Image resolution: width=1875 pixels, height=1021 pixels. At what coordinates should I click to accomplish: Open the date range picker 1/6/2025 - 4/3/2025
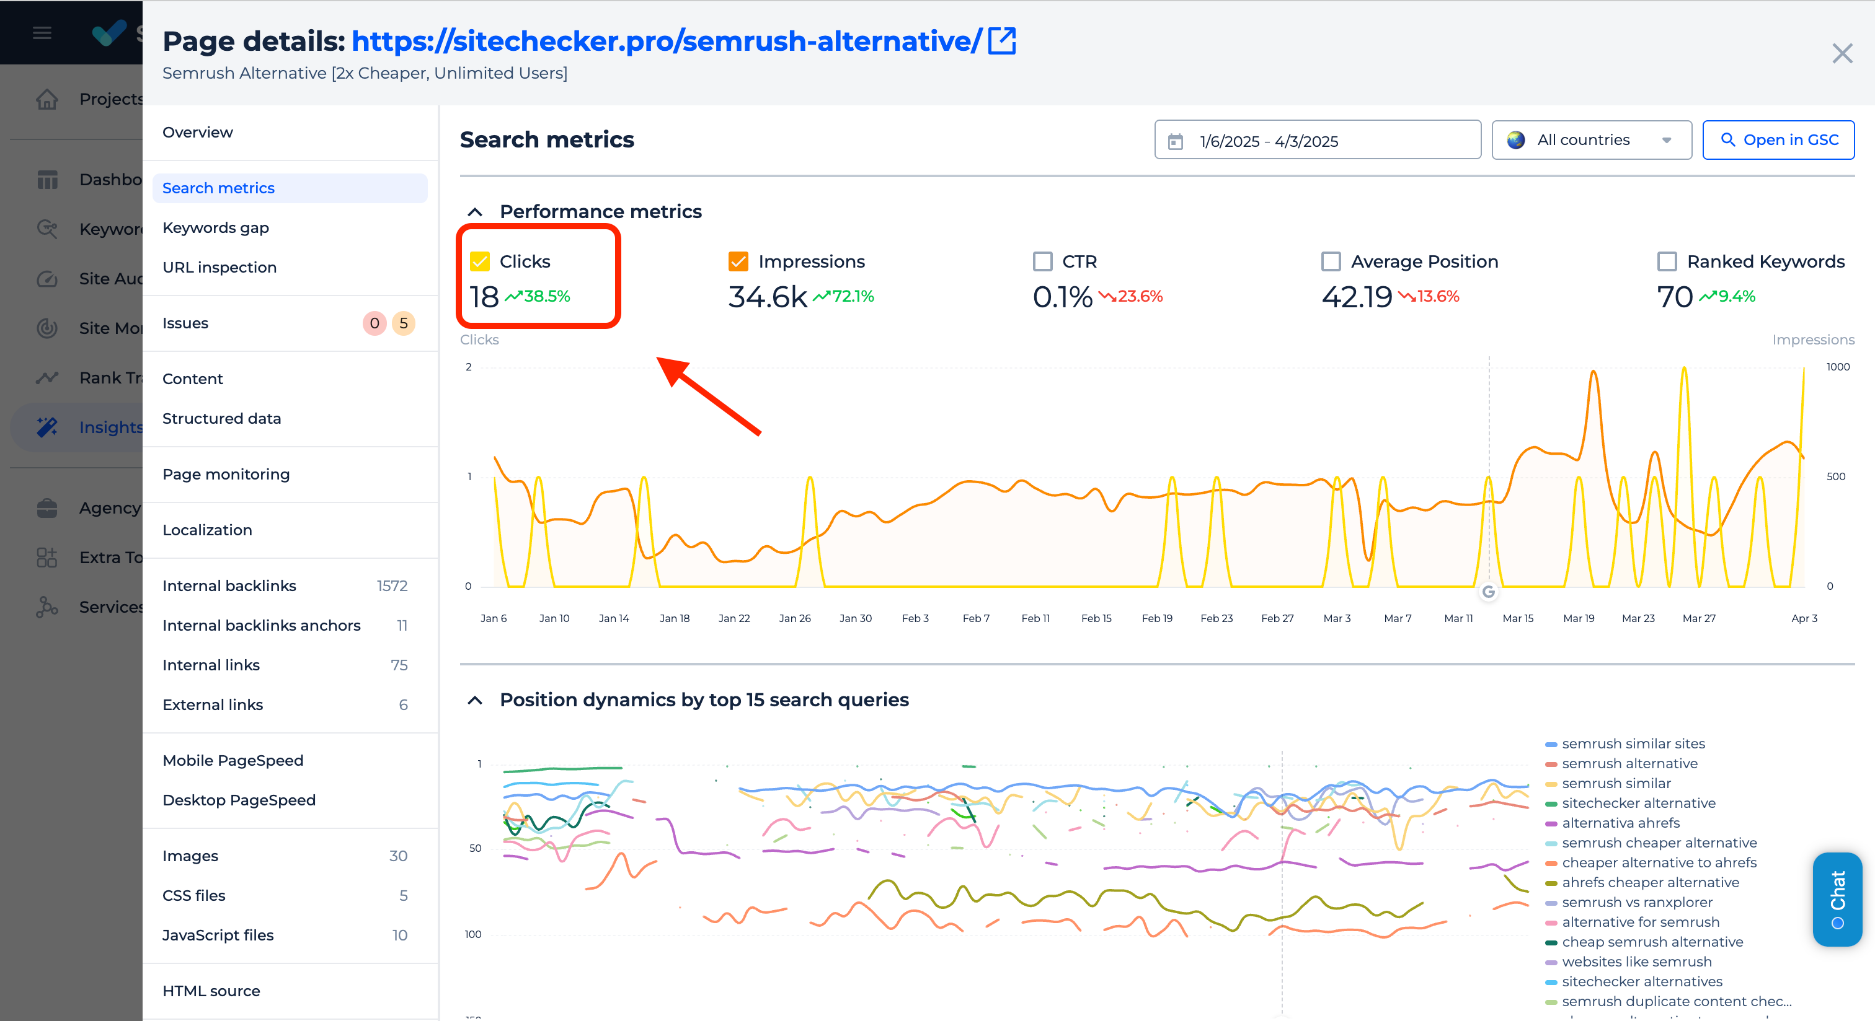click(1318, 139)
